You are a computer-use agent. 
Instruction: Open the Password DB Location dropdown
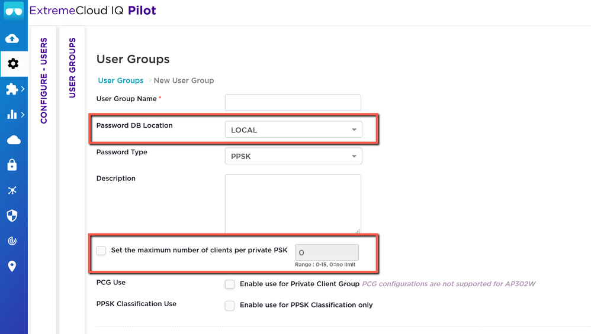(x=293, y=130)
